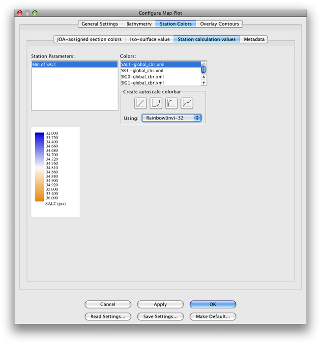Select Min of SALT station parameter
321x344 pixels.
tap(74, 64)
